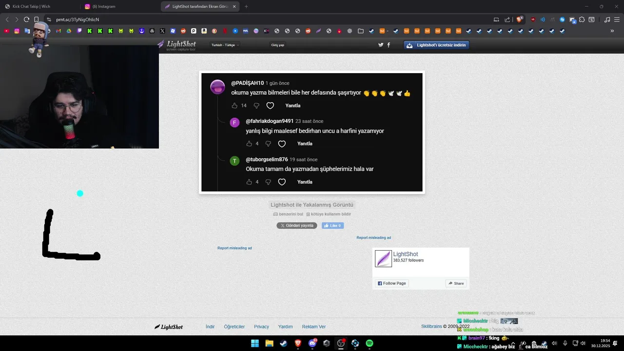Image resolution: width=624 pixels, height=351 pixels.
Task: Click the LightShot logo in footer
Action: click(x=169, y=327)
